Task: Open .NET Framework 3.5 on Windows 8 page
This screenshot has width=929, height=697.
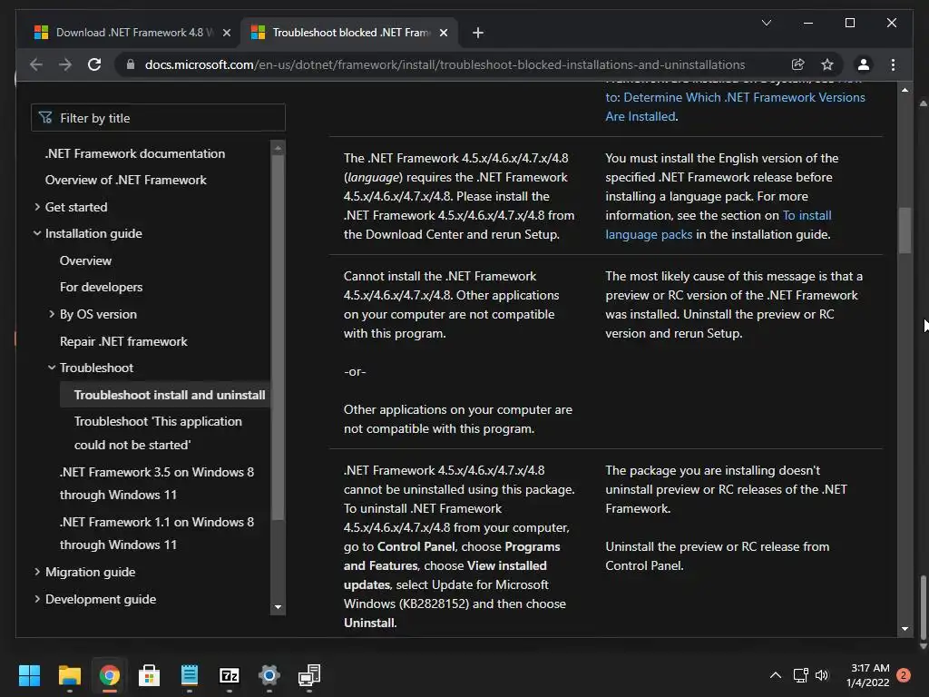Action: point(156,484)
